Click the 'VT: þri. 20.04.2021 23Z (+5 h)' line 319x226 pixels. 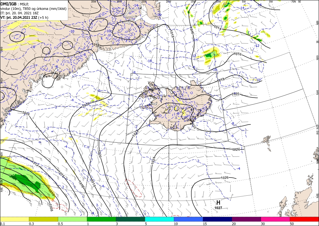pos(25,18)
